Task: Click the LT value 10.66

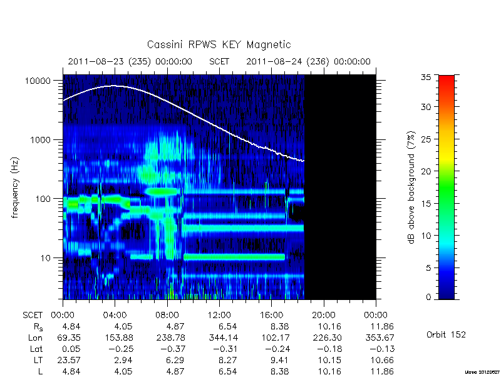Action: [x=382, y=360]
